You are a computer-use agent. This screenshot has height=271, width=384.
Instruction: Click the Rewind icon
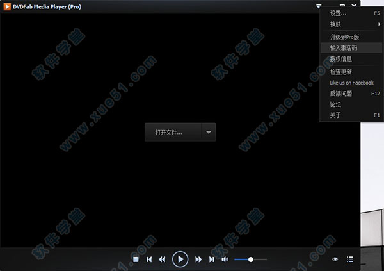pyautogui.click(x=163, y=259)
